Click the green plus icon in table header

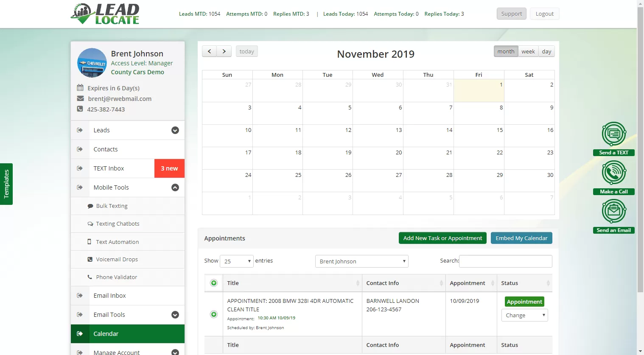[214, 283]
